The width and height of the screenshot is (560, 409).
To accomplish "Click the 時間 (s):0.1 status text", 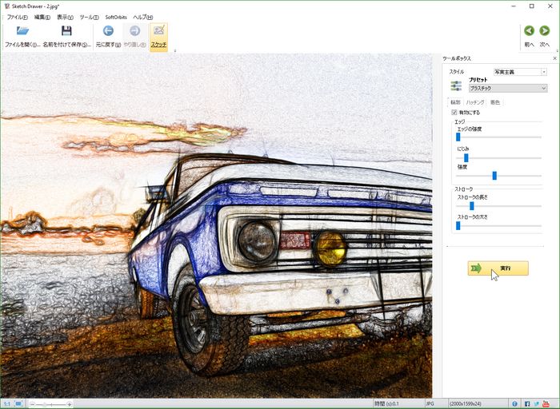I will point(386,403).
